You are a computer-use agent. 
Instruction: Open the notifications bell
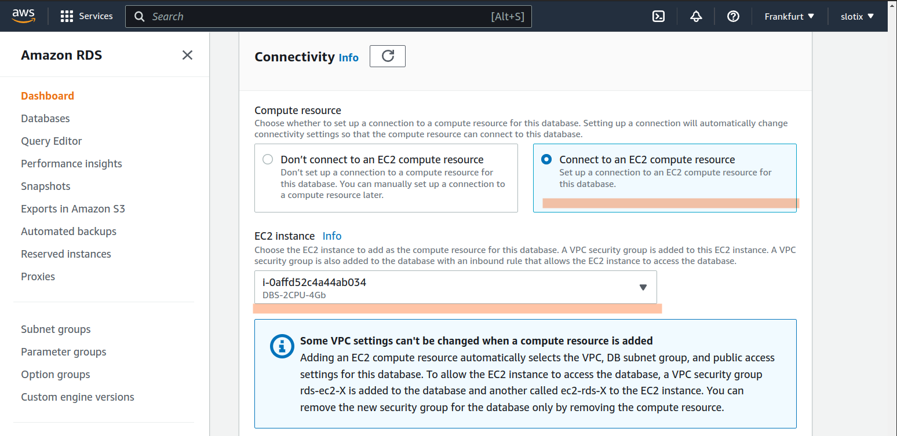click(695, 16)
